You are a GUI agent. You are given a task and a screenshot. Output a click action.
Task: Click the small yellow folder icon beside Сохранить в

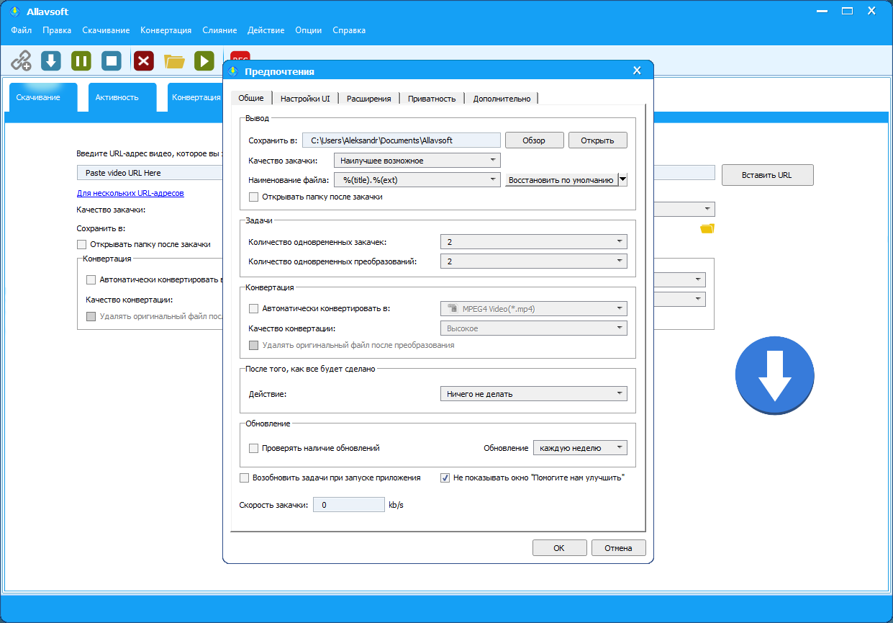[x=707, y=228]
